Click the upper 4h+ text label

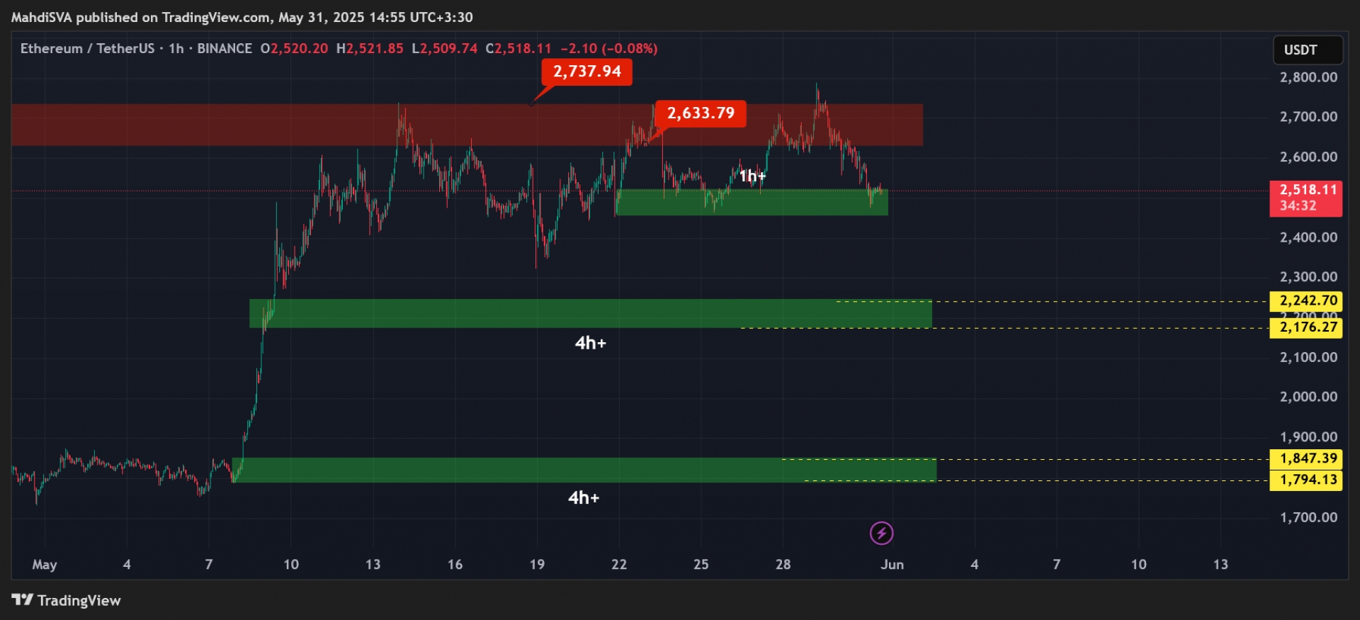point(590,344)
